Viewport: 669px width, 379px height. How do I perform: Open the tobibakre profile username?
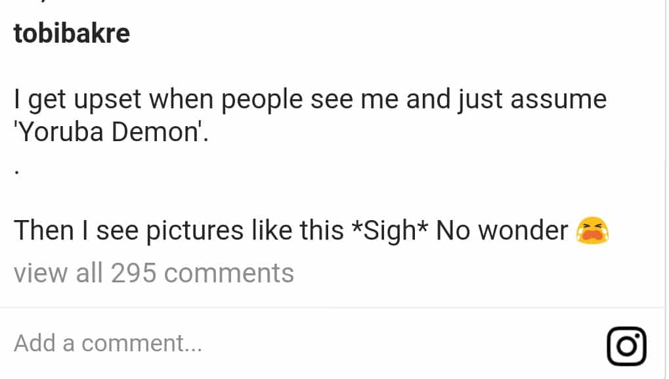(72, 34)
